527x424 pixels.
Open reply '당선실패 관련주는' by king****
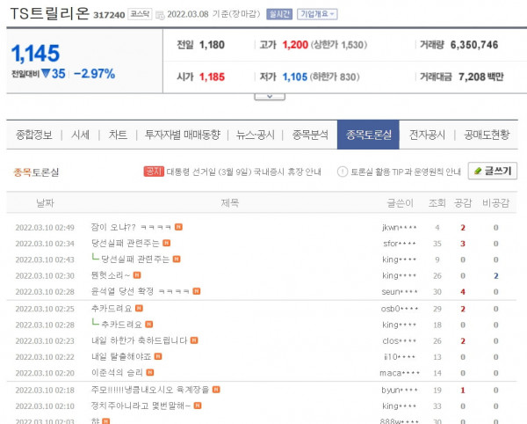click(x=135, y=260)
